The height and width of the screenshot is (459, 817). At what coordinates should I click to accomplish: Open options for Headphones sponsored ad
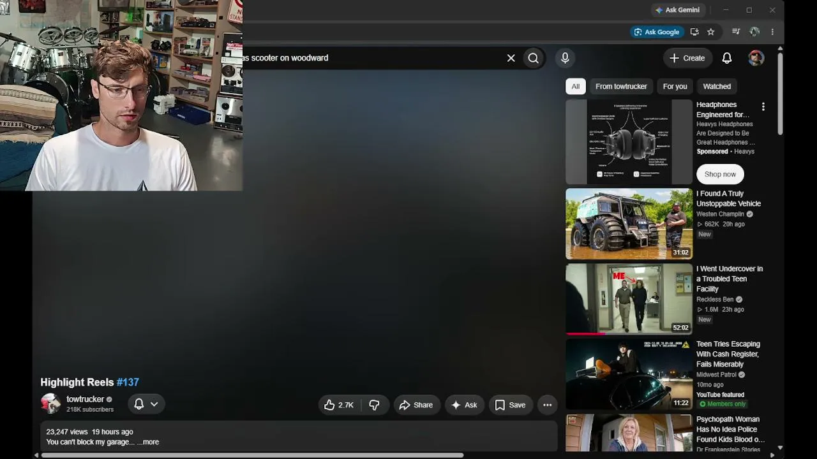[763, 107]
